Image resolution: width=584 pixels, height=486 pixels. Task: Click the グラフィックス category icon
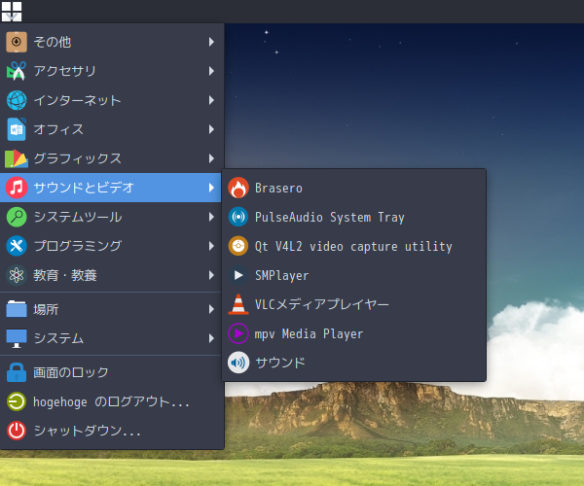point(17,158)
